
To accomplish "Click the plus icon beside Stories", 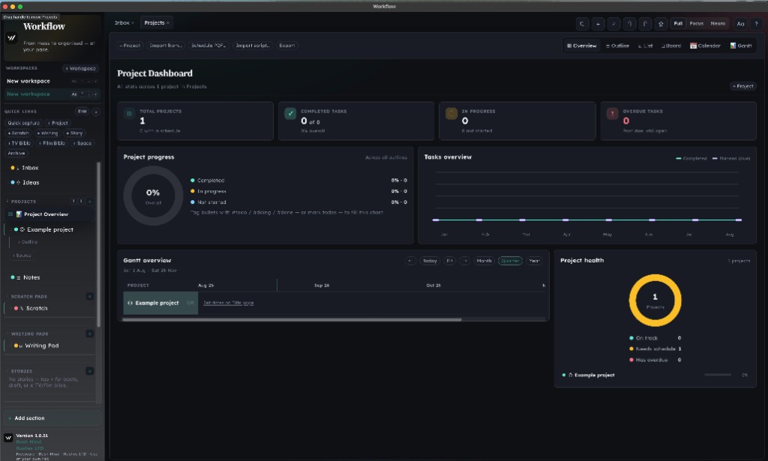I will [90, 371].
